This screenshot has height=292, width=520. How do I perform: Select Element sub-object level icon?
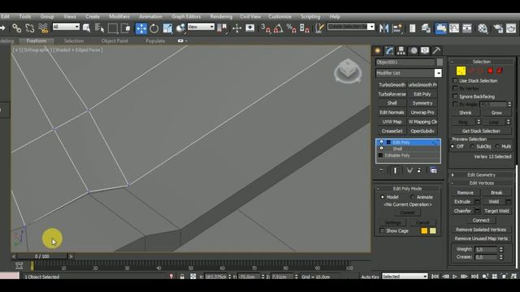pyautogui.click(x=500, y=71)
